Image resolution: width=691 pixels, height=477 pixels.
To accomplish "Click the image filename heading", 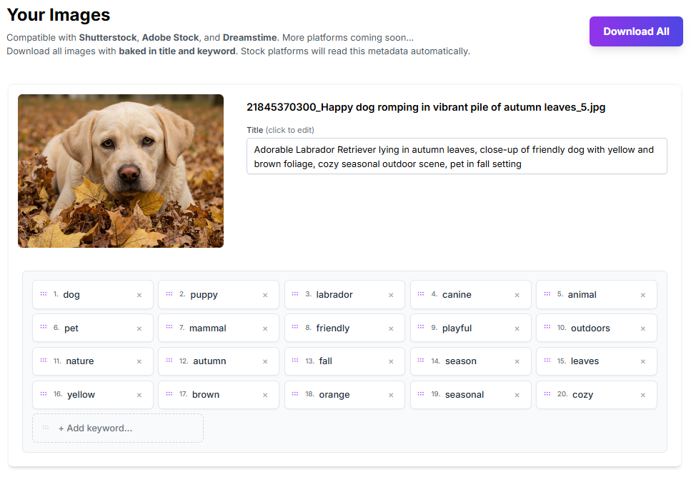I will point(426,107).
